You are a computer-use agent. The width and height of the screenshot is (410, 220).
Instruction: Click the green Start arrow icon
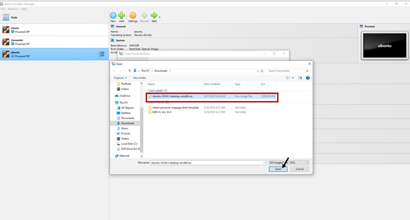[154, 16]
